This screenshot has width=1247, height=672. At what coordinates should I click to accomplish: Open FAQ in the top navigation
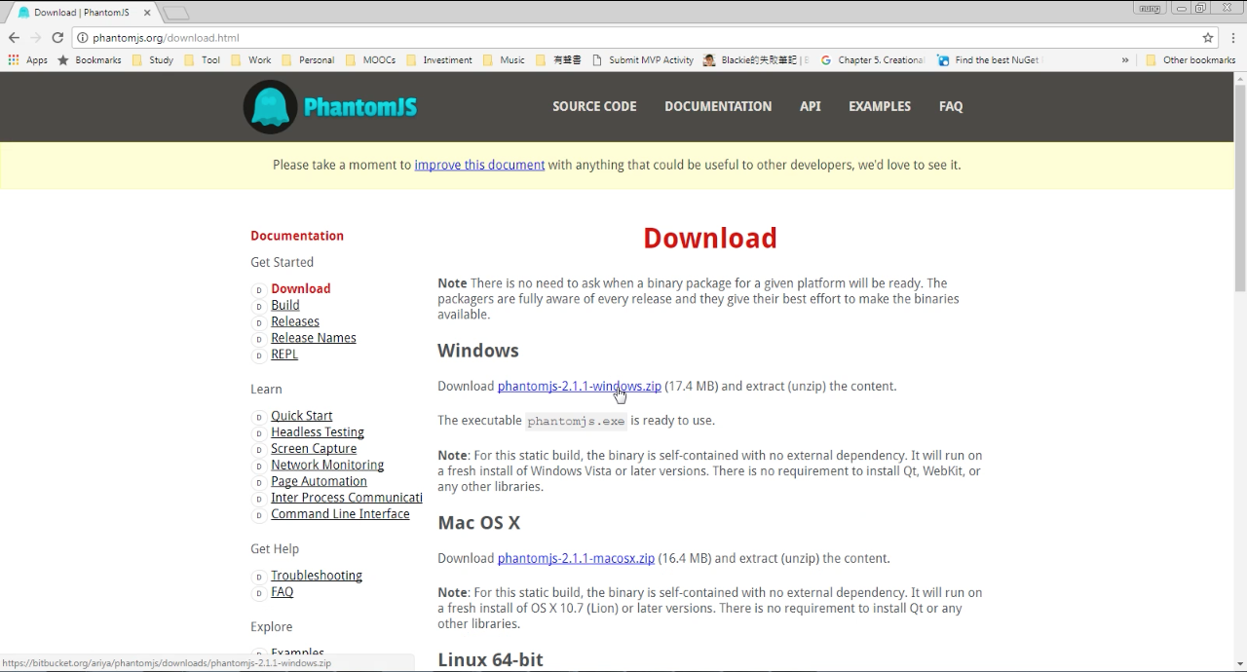point(951,106)
